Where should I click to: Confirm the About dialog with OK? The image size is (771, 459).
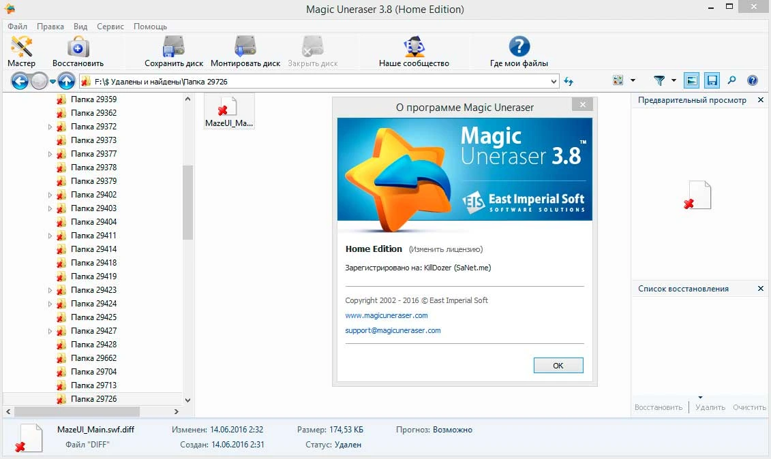pyautogui.click(x=558, y=365)
